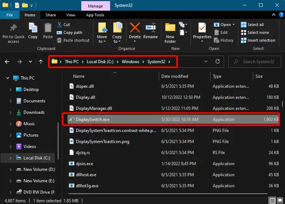The width and height of the screenshot is (285, 204).
Task: Switch to the App Tools tab
Action: (x=95, y=15)
